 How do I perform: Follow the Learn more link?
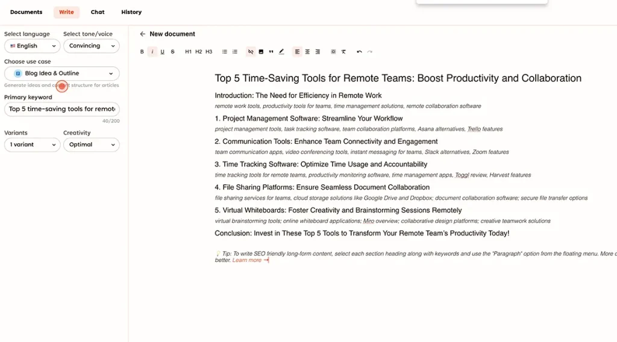pyautogui.click(x=250, y=260)
